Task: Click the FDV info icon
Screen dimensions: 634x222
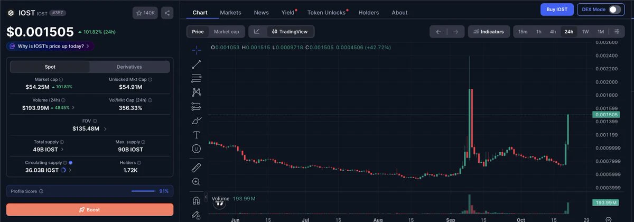Action: coord(95,121)
